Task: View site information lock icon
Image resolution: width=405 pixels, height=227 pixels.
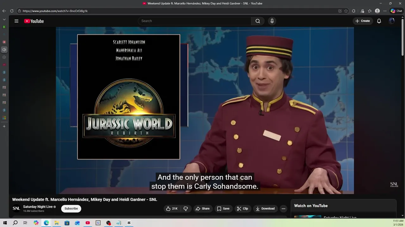Action: pos(19,11)
